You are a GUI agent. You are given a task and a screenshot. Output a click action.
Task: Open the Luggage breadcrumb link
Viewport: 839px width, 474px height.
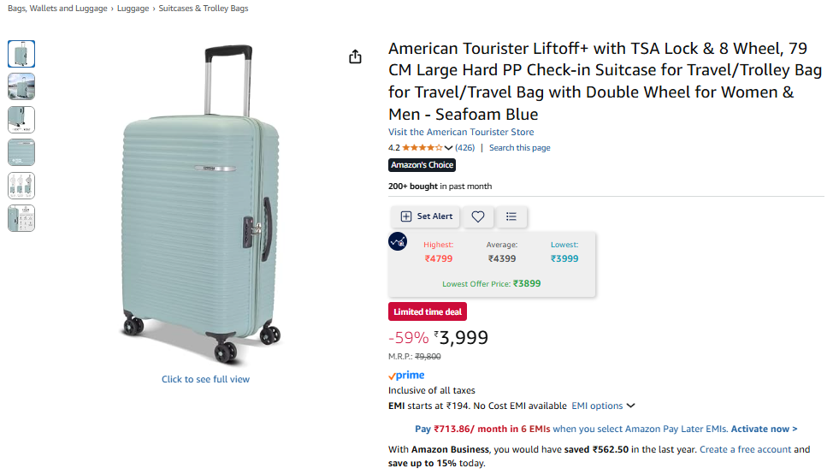click(x=134, y=9)
